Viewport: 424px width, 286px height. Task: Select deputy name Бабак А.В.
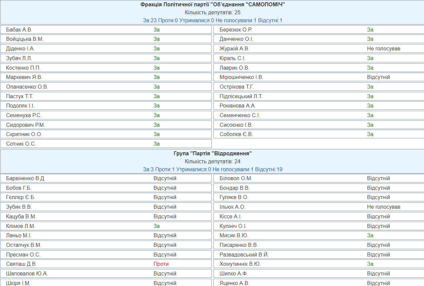[x=19, y=30]
